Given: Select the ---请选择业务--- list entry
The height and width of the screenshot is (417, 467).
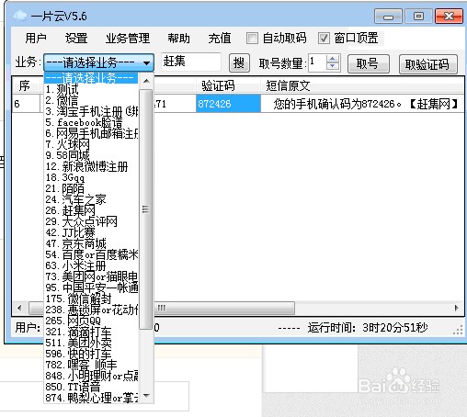Looking at the screenshot, I should [x=91, y=78].
